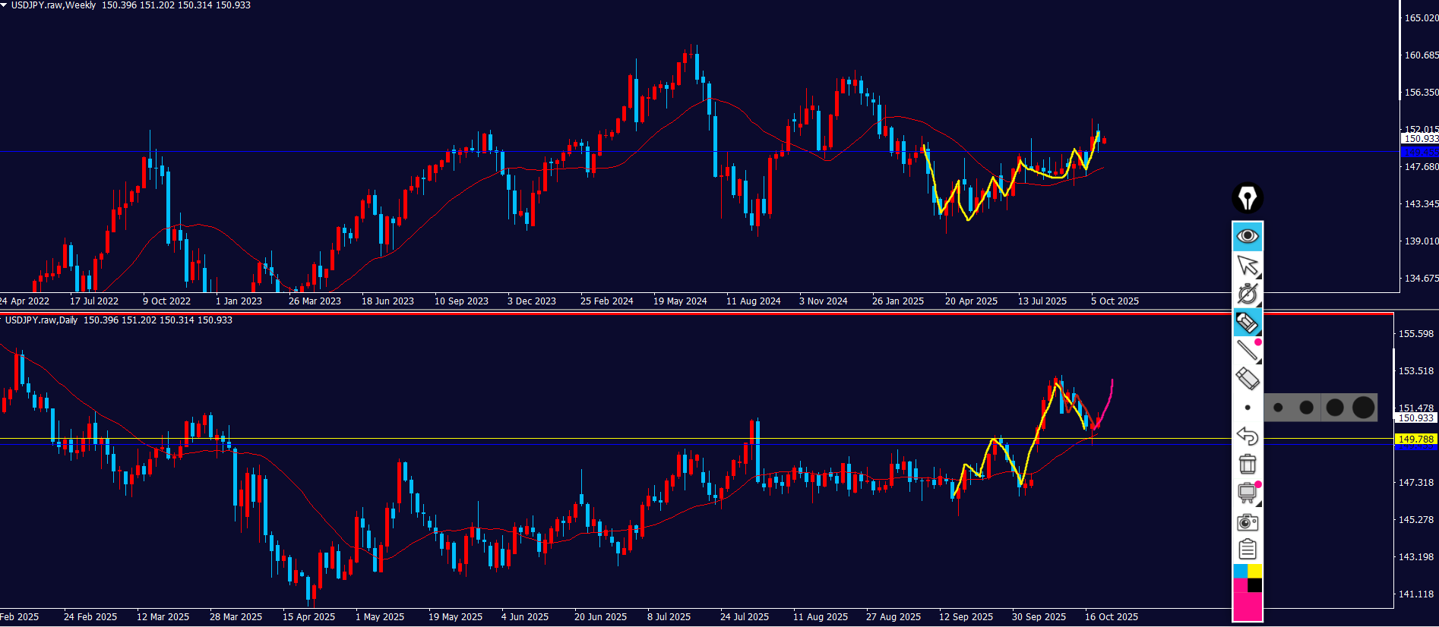Click the trash can icon
Image resolution: width=1439 pixels, height=627 pixels.
pyautogui.click(x=1247, y=464)
